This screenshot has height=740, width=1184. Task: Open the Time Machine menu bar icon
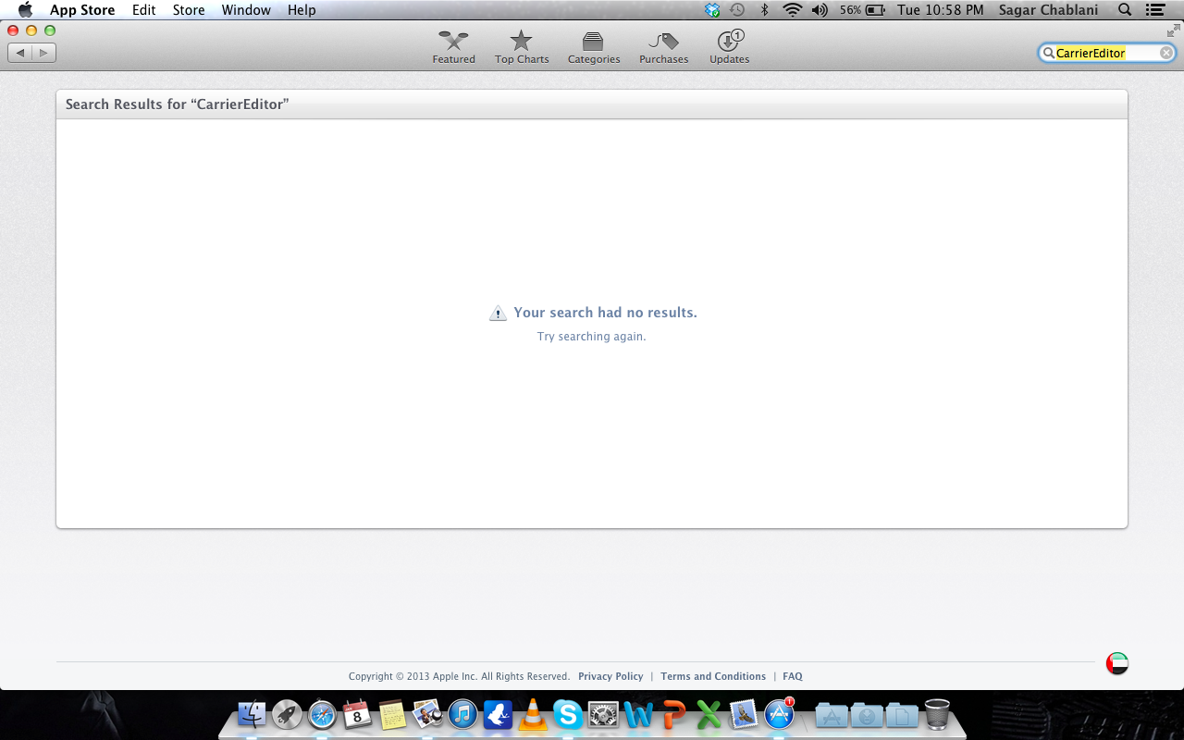click(x=737, y=10)
